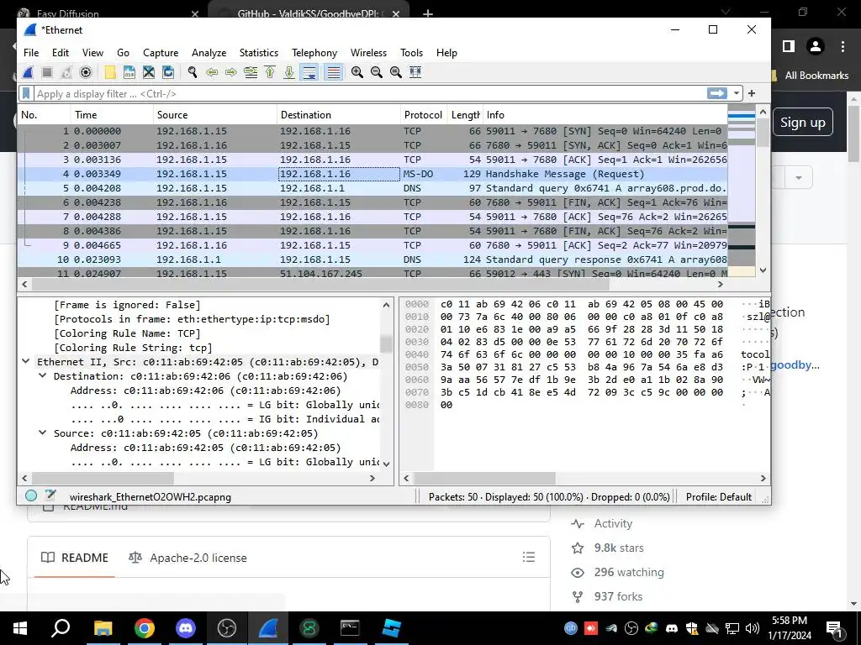The image size is (861, 645).
Task: Toggle packet list colorization icon
Action: [x=333, y=72]
